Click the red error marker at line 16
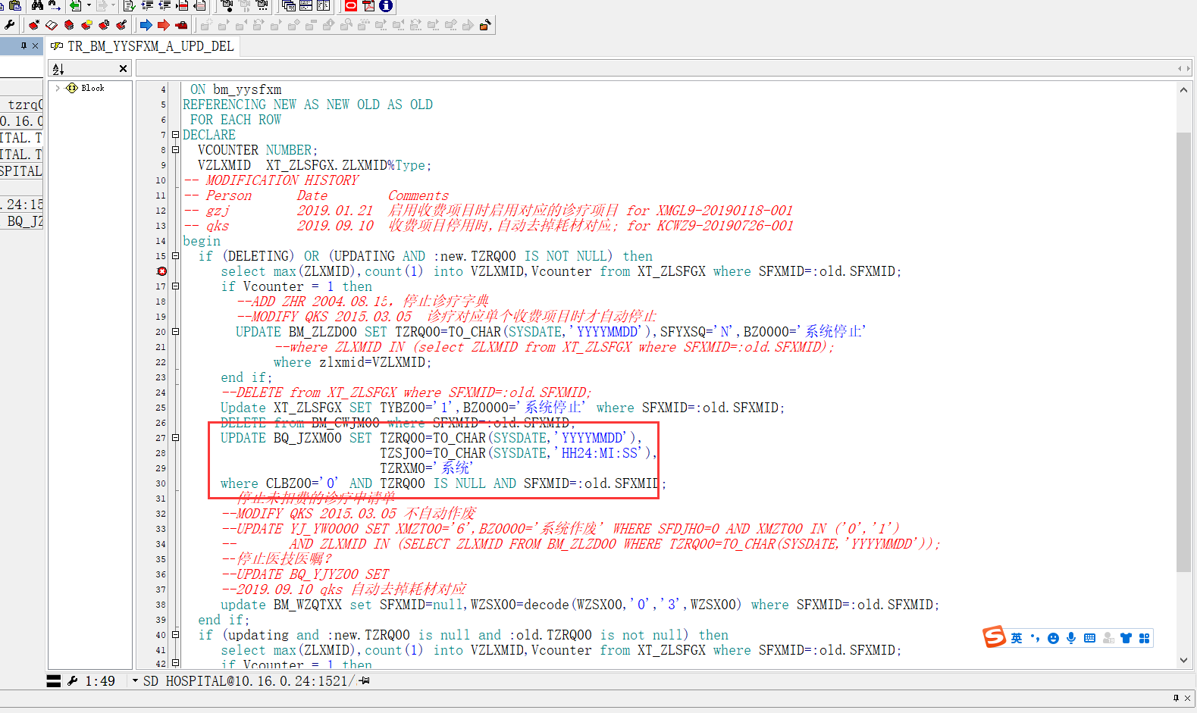This screenshot has width=1197, height=713. point(161,271)
